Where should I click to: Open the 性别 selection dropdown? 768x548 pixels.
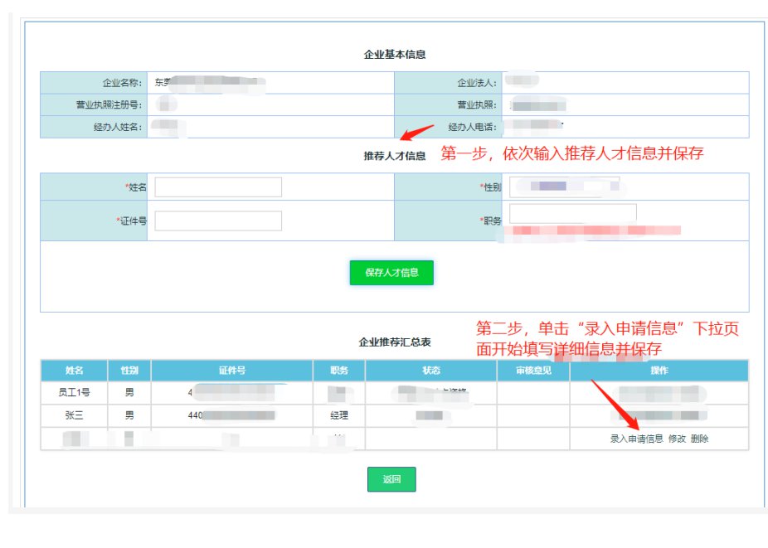564,187
